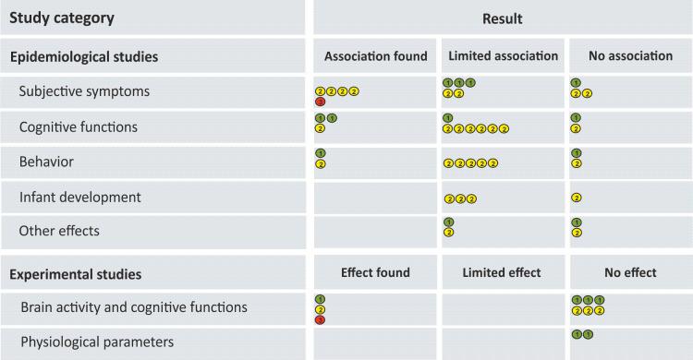The height and width of the screenshot is (360, 693).
Task: Click yellow circle in Other effects No association
Action: pyautogui.click(x=577, y=233)
